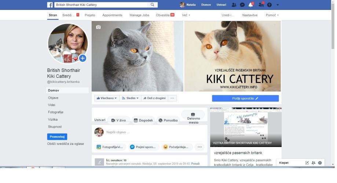Switch to the Stran tab
The image size is (337, 183).
[x=53, y=15]
